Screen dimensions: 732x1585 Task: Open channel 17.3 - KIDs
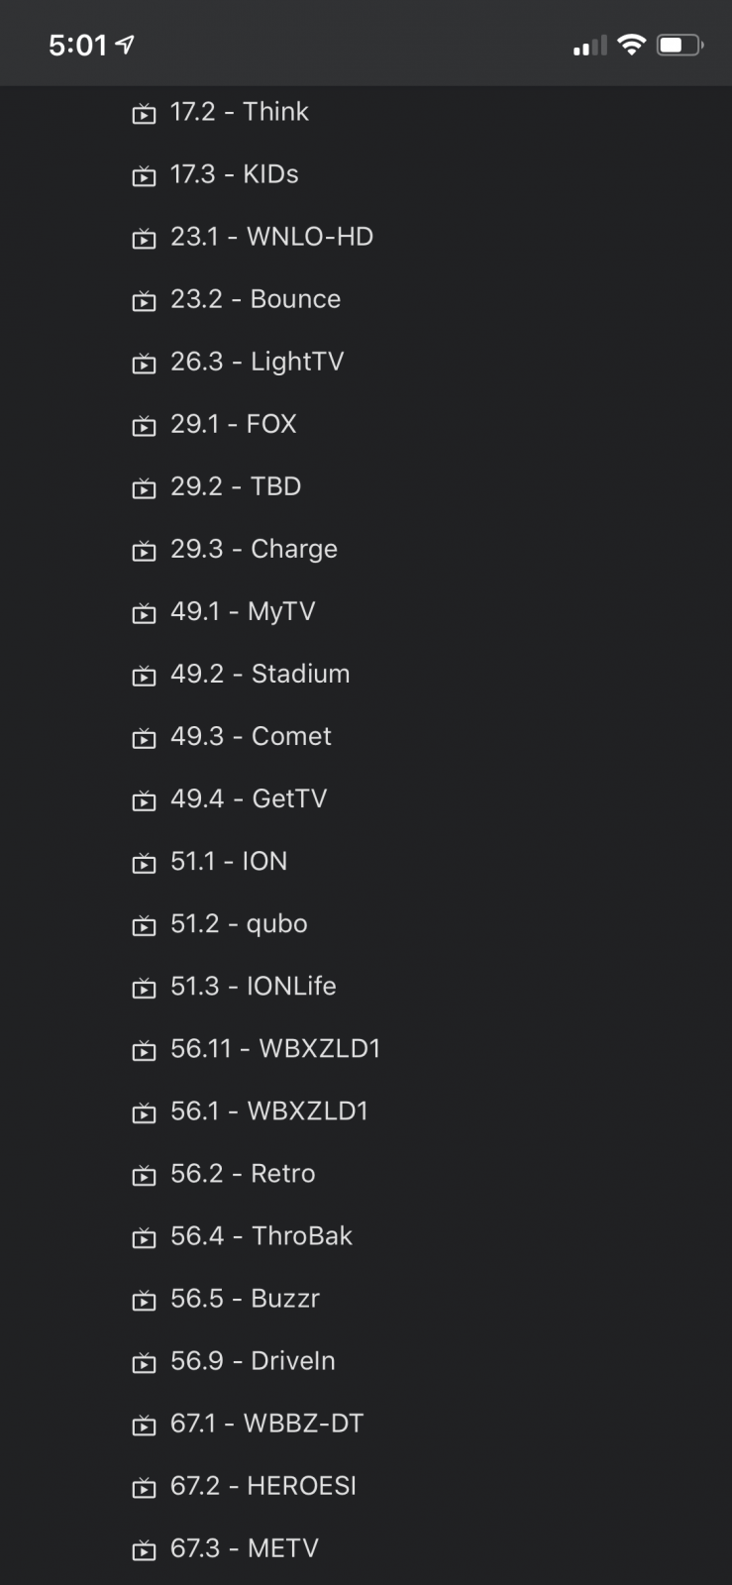pos(234,174)
